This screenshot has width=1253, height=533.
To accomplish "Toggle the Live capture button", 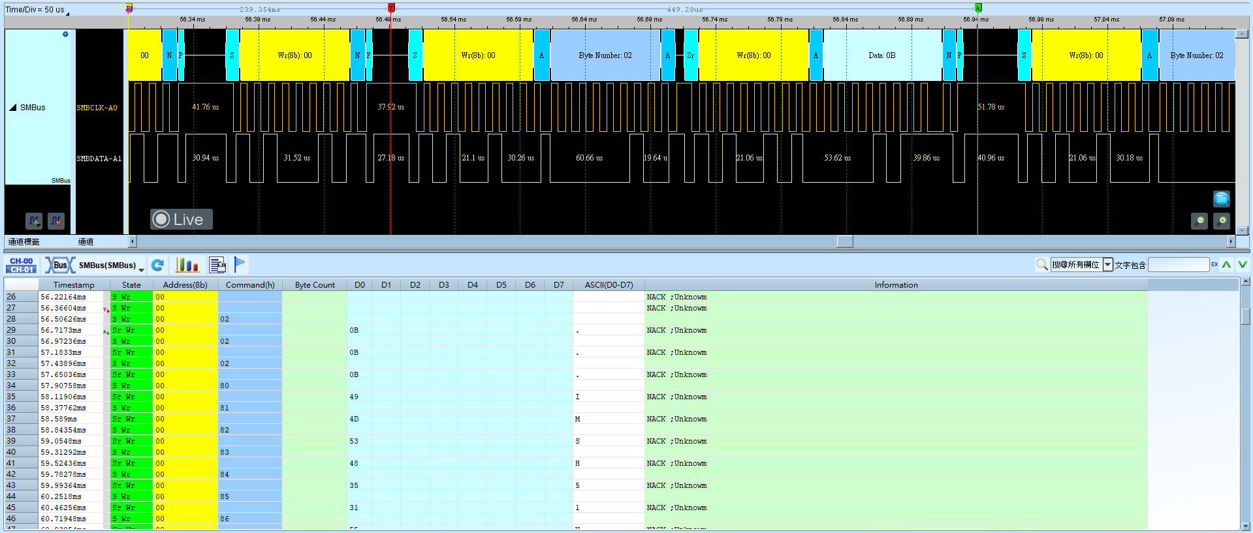I will point(182,219).
